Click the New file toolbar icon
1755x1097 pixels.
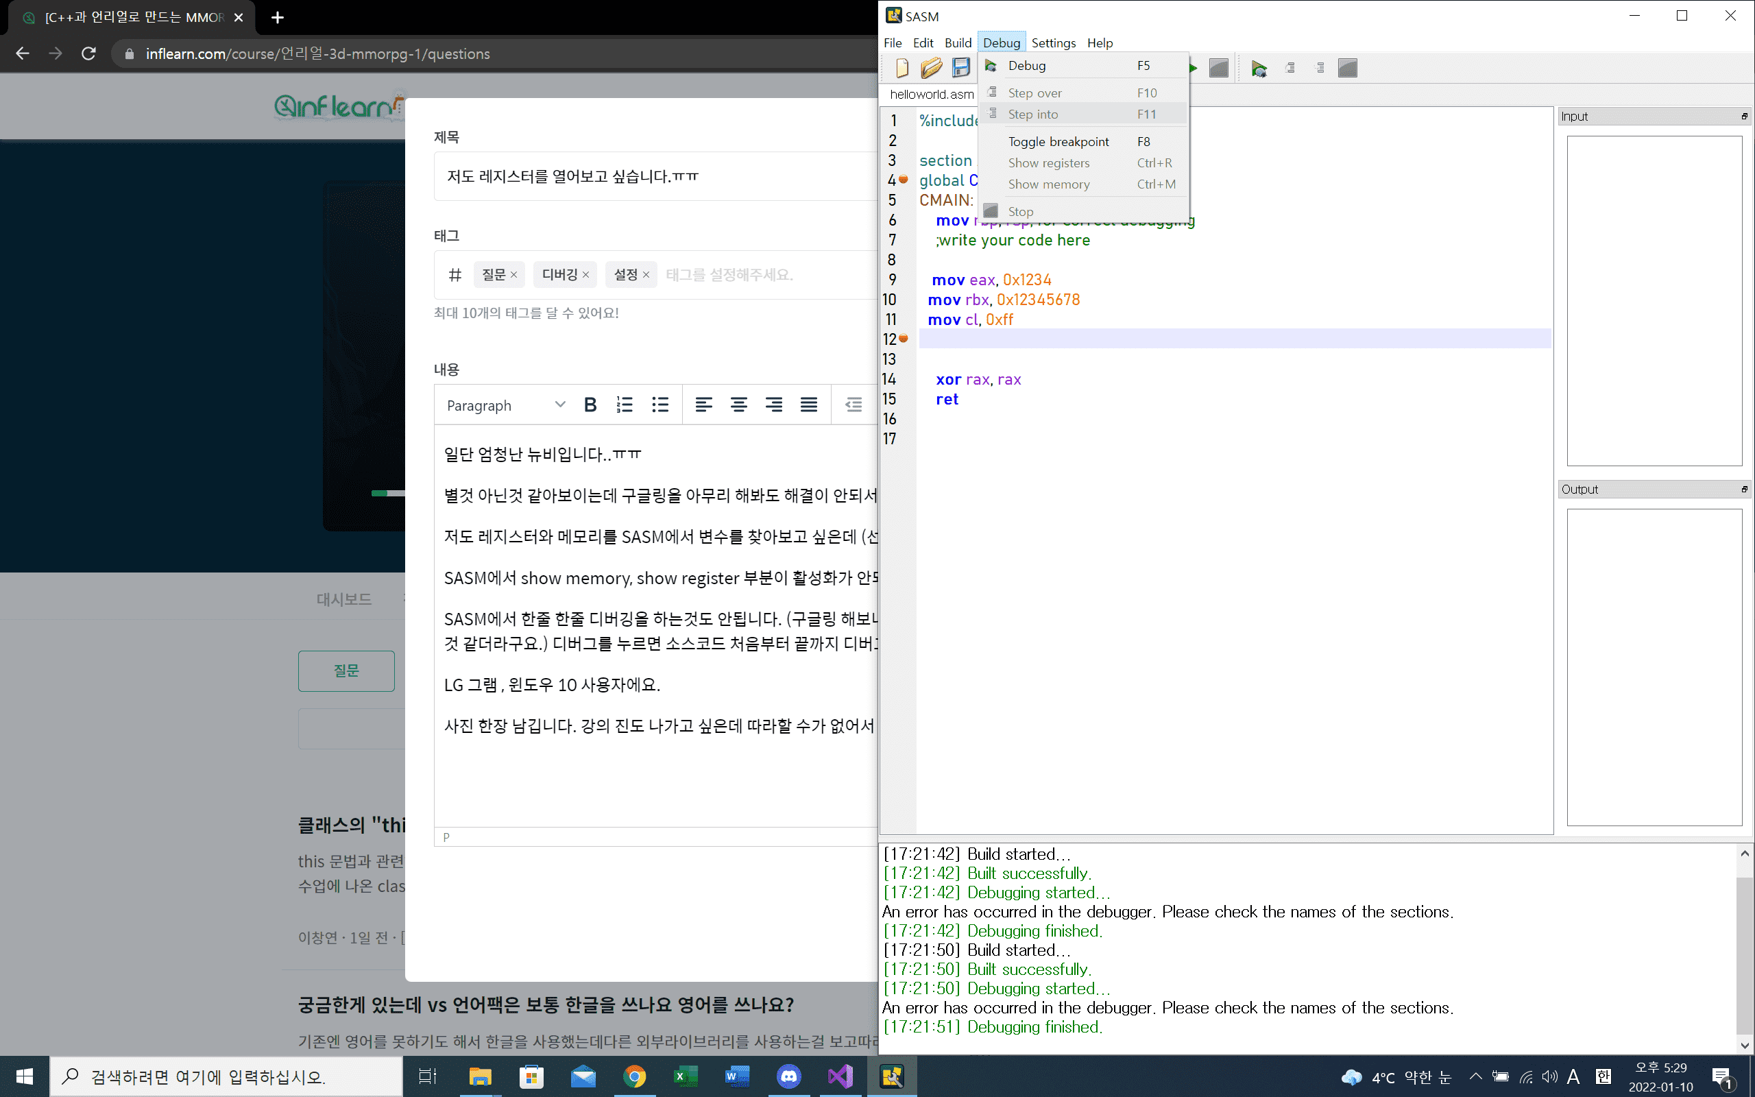901,68
